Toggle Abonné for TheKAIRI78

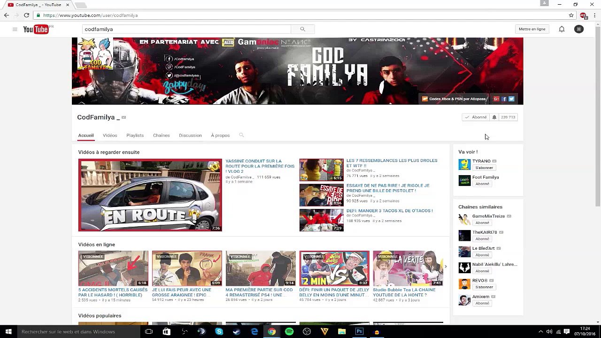482,238
